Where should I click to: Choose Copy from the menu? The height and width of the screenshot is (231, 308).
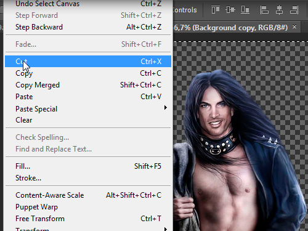[88, 73]
